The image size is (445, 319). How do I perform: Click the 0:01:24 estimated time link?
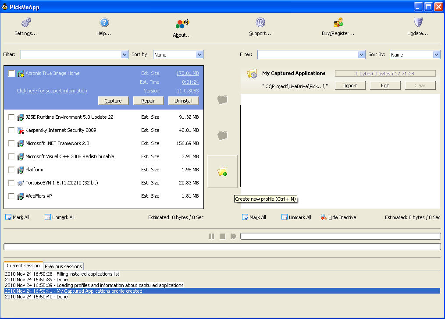tap(190, 82)
